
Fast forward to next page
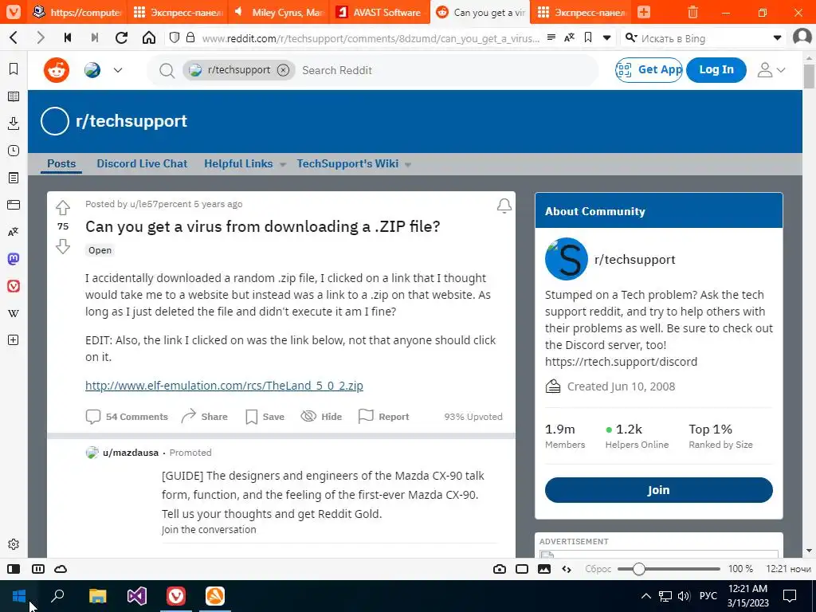point(94,37)
